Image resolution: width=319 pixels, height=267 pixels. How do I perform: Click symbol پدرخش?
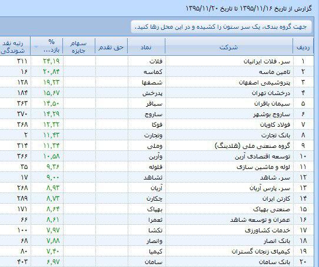coord(152,93)
